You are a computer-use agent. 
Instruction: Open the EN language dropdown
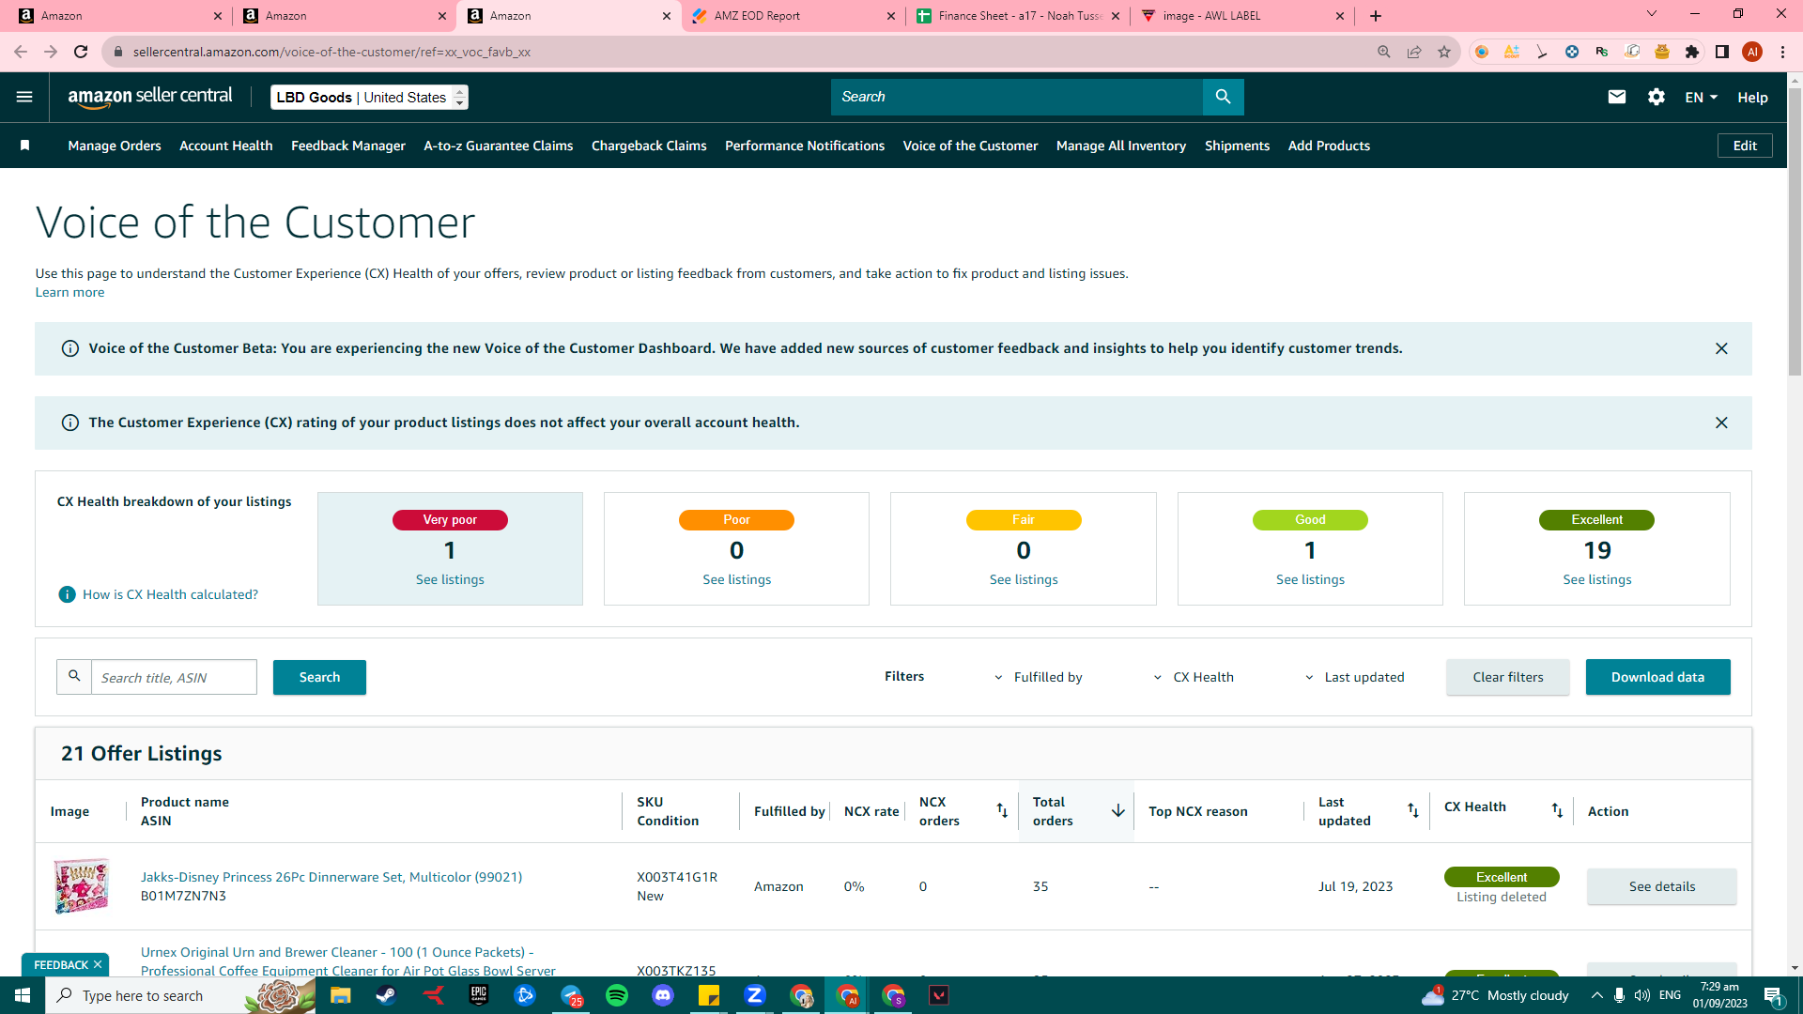pos(1701,97)
